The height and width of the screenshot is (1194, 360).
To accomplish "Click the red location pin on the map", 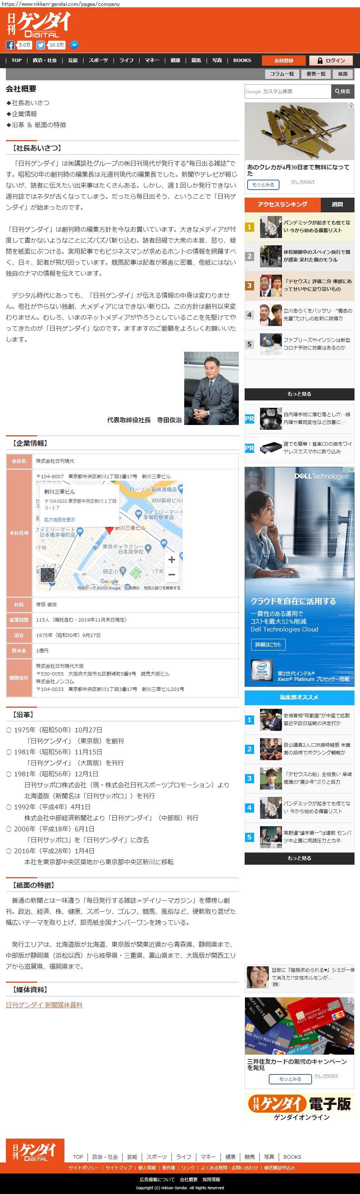I will [x=109, y=530].
